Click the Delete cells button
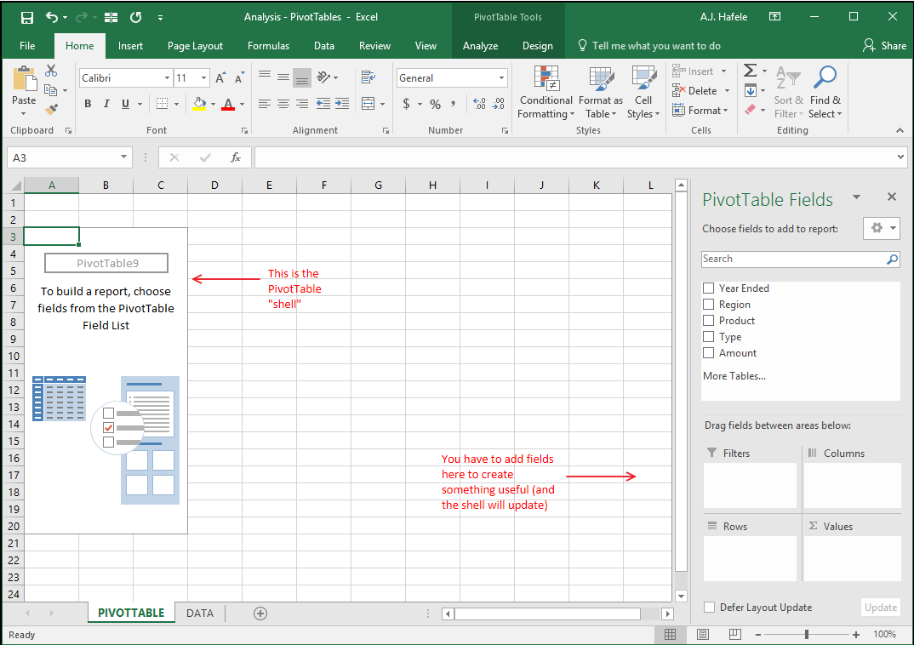The height and width of the screenshot is (645, 914). point(701,91)
